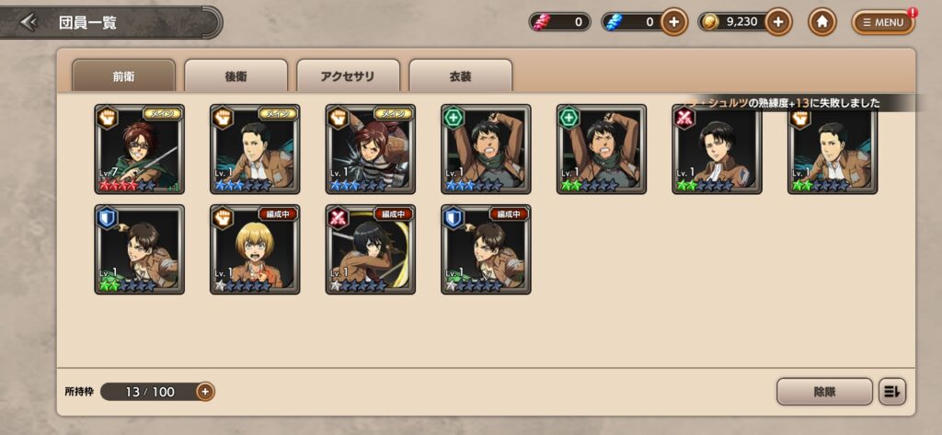Select the red-haired character card marked メイン
Screen dimensions: 942x435
(x=370, y=149)
